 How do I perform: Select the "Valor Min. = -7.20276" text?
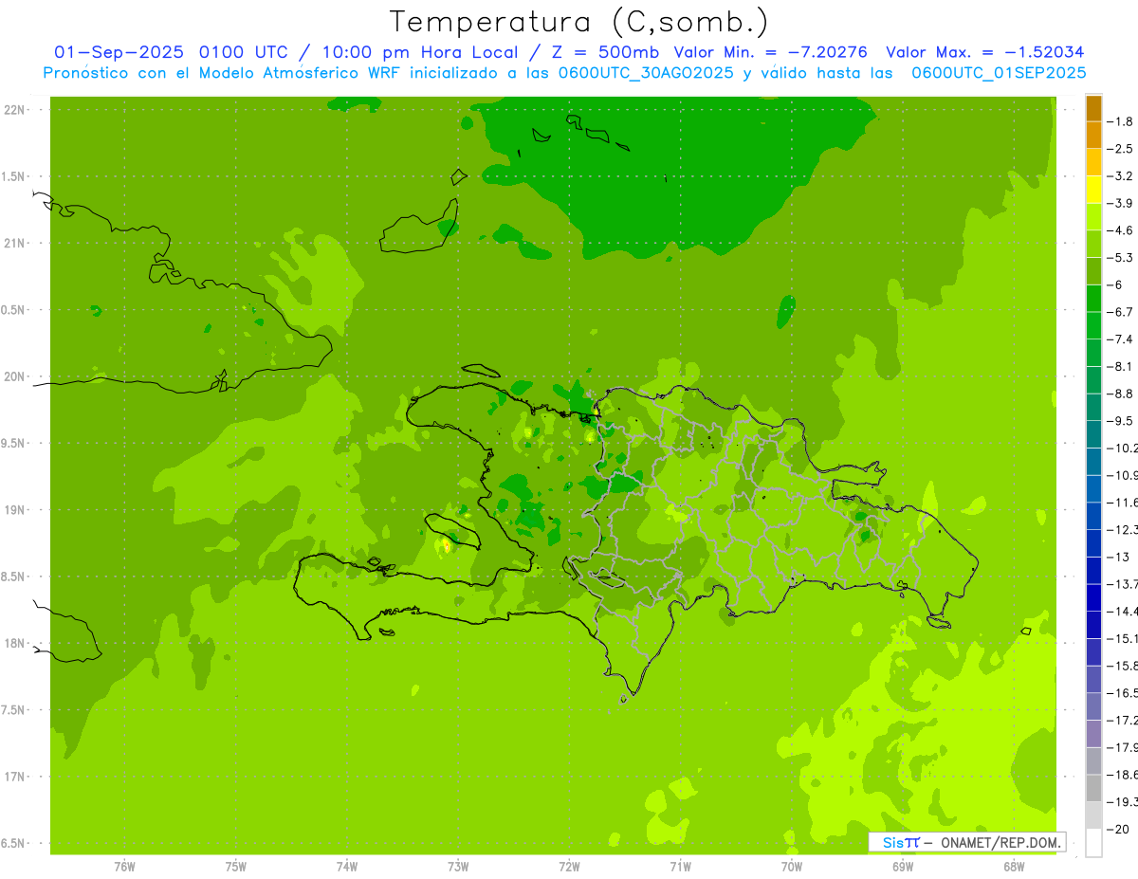point(770,52)
